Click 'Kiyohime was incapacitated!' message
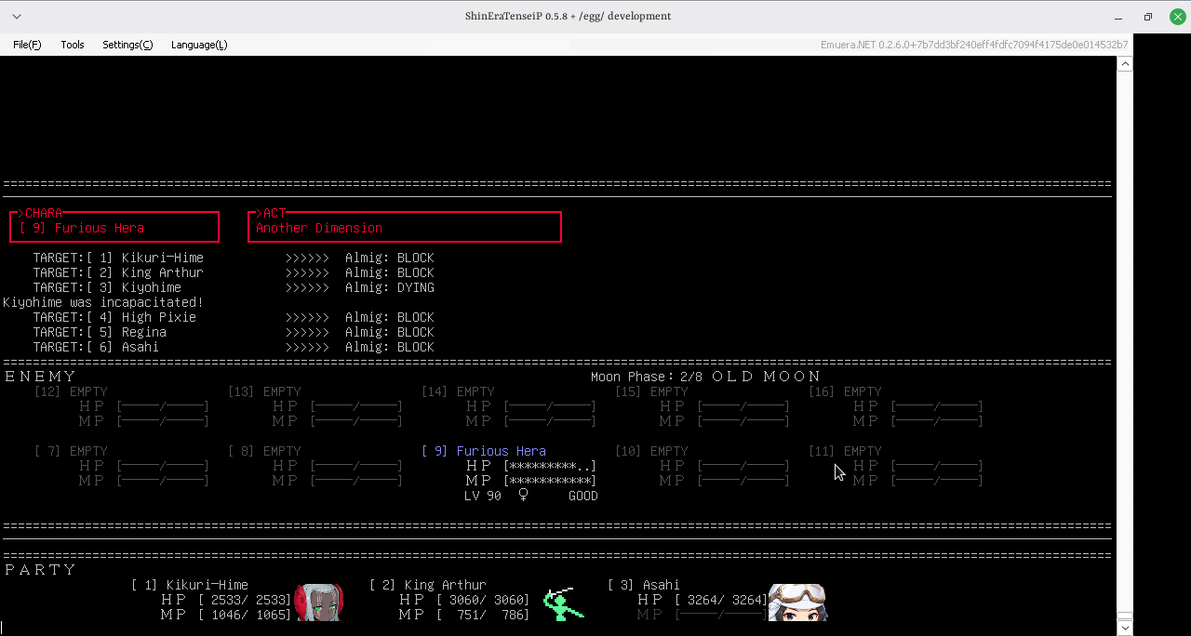Viewport: 1191px width, 636px height. click(102, 302)
